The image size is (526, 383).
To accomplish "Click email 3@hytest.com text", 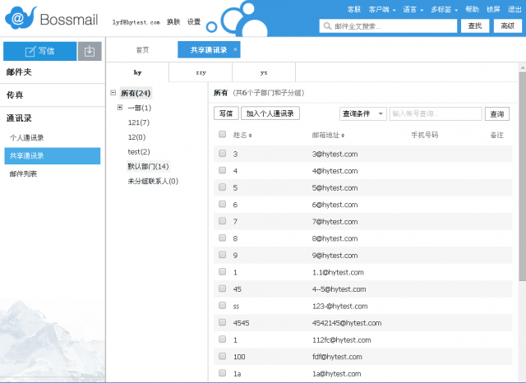I will point(335,154).
